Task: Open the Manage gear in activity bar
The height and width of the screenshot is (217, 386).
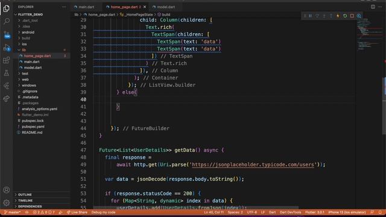Action: point(7,203)
